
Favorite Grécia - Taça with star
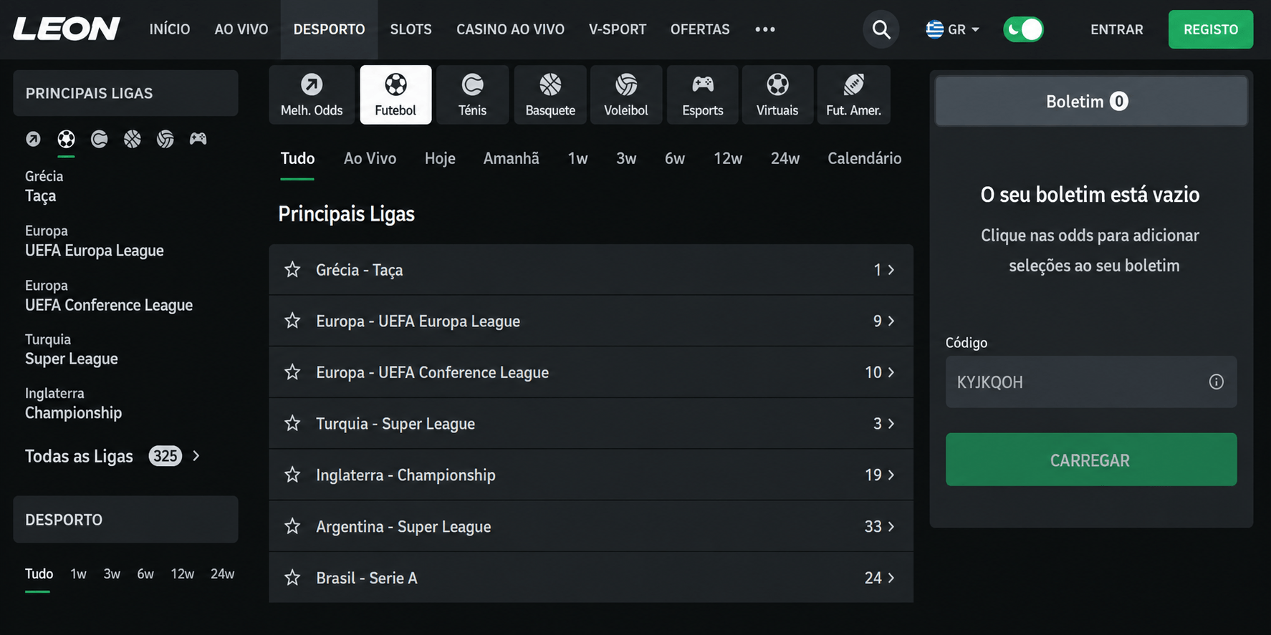[x=292, y=270]
